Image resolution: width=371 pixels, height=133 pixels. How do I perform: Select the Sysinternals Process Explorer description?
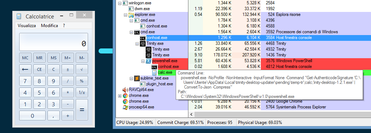tap(301, 107)
